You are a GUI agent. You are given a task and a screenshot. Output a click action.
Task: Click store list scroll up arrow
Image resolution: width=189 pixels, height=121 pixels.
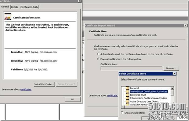[172, 88]
